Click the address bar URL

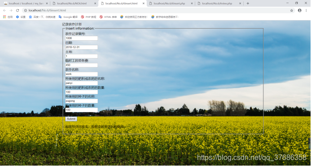pos(47,10)
